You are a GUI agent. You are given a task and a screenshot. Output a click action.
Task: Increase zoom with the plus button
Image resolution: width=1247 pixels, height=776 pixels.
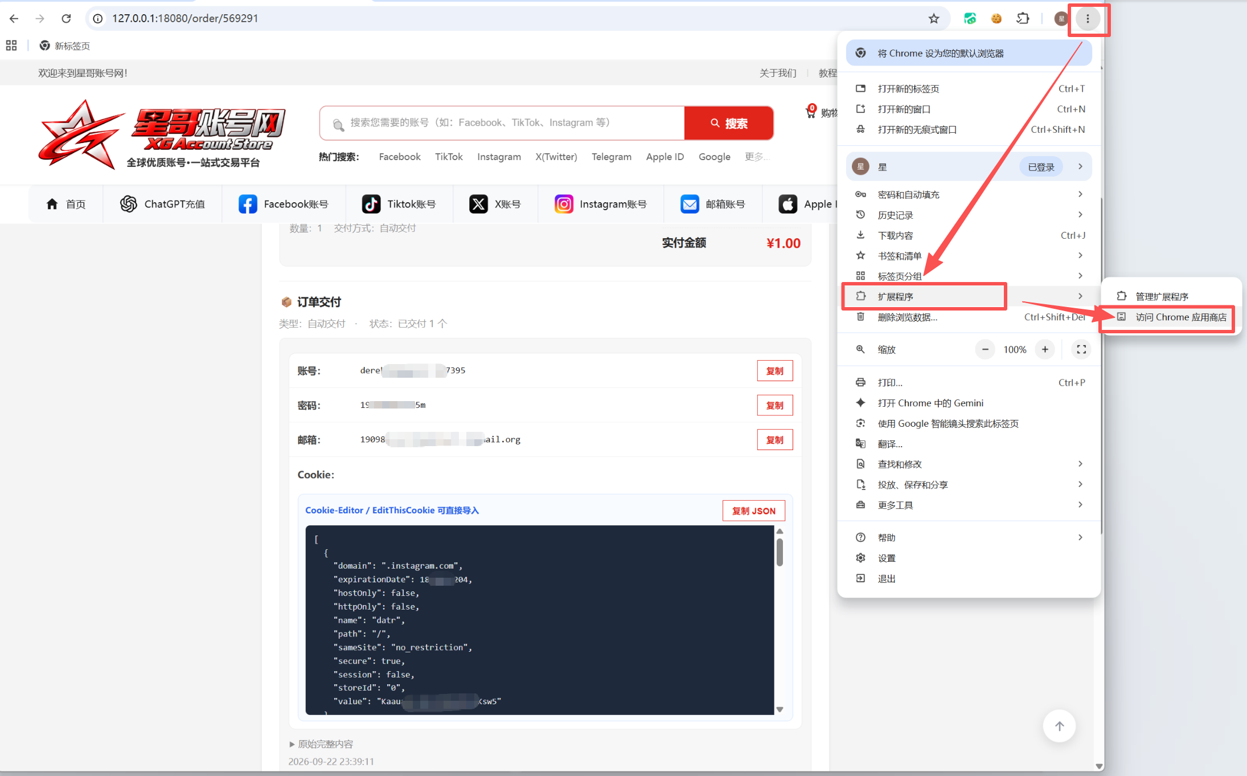(x=1045, y=349)
